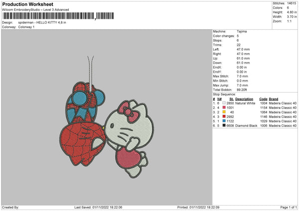Click the Stitches value 14615

tap(292, 3)
